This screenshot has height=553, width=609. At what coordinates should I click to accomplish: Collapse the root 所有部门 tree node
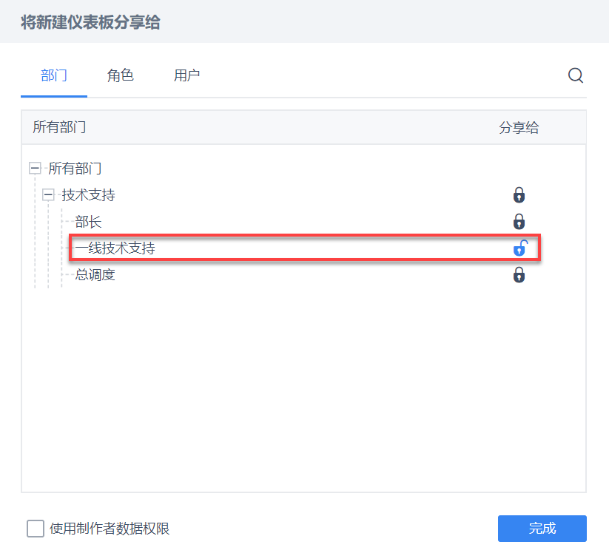[x=35, y=169]
